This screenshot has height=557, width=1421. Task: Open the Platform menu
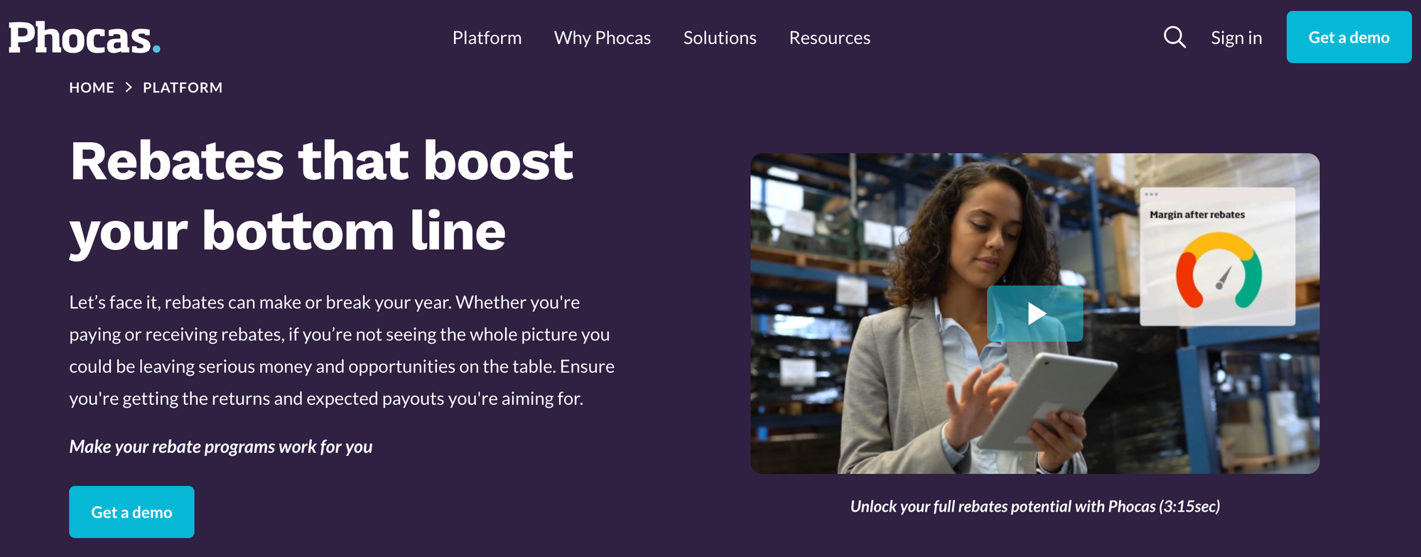click(x=487, y=38)
